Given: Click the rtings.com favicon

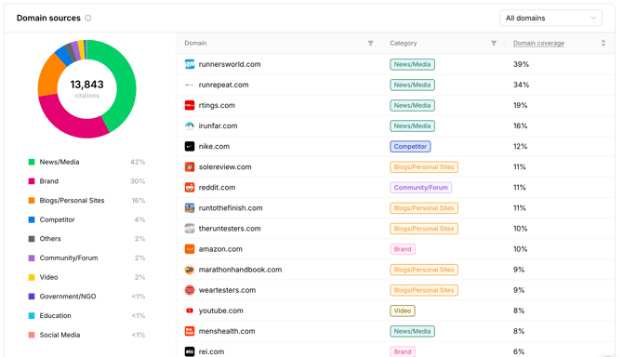Looking at the screenshot, I should pyautogui.click(x=190, y=105).
